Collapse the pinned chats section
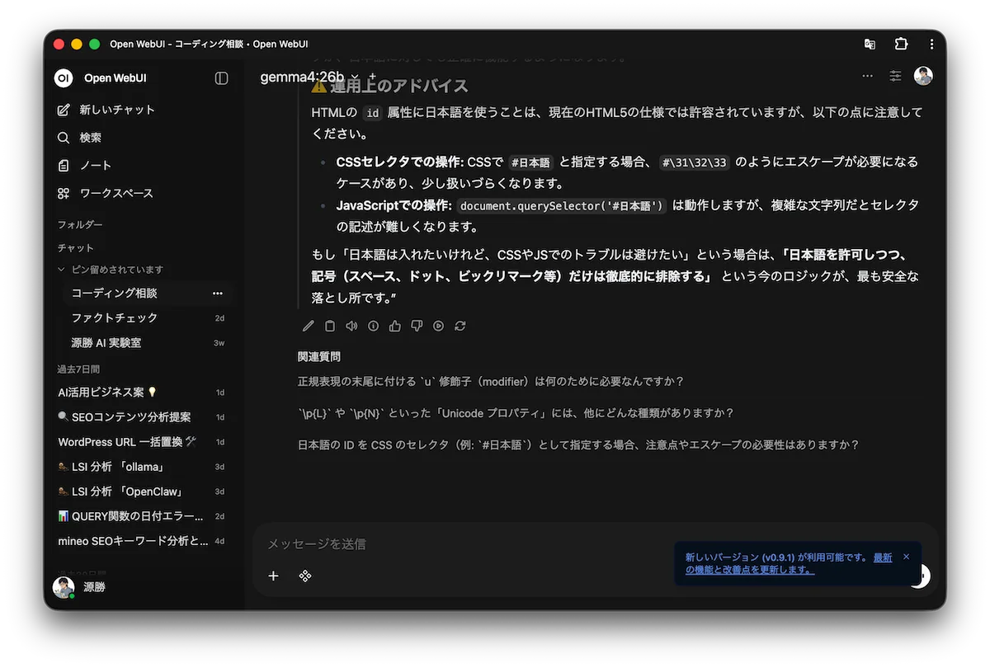 click(x=61, y=269)
